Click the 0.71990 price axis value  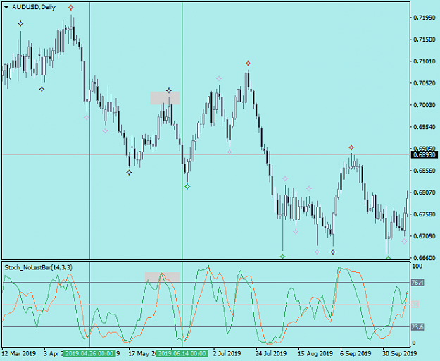pyautogui.click(x=424, y=18)
